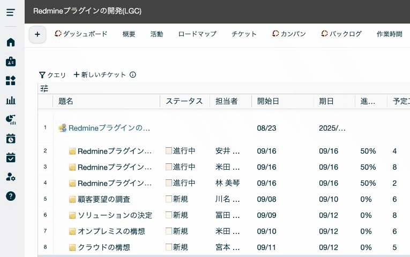Open the 作業時間 tab
The height and width of the screenshot is (257, 410).
click(x=389, y=34)
